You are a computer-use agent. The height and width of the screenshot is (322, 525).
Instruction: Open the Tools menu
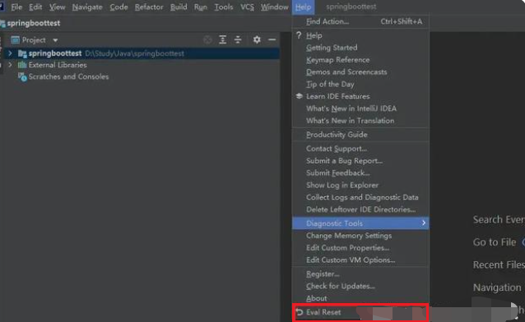(223, 7)
